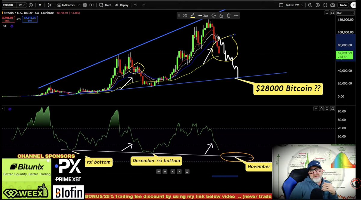Select the December rsi bottom callout
The width and height of the screenshot is (361, 200).
[x=156, y=161]
